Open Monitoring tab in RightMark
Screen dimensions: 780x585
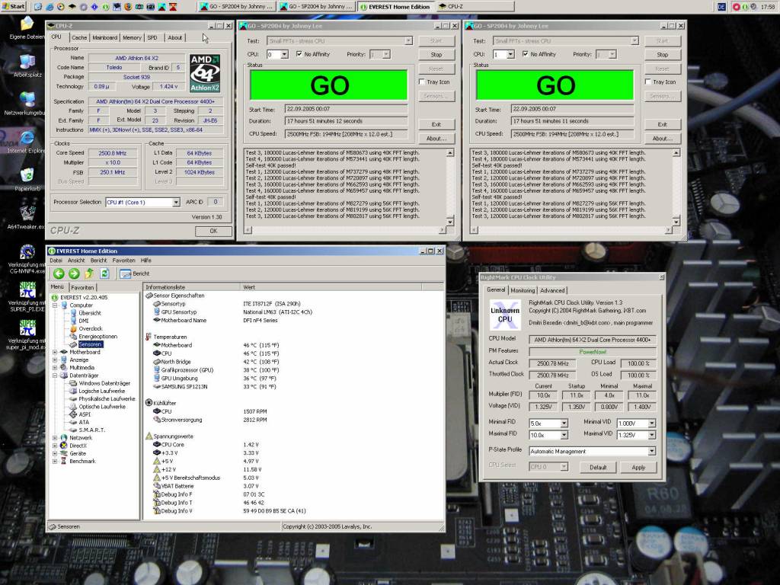point(523,290)
